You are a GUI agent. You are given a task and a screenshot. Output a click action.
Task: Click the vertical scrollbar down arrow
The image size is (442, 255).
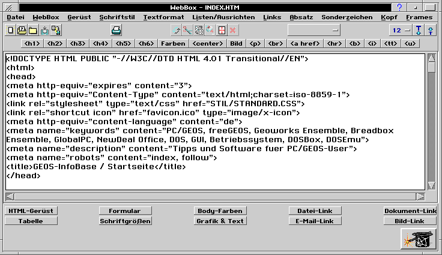(431, 185)
